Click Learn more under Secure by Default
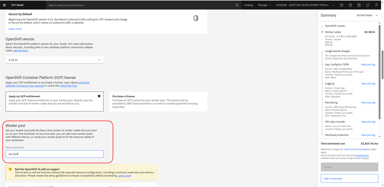The image size is (384, 187). click(x=15, y=29)
